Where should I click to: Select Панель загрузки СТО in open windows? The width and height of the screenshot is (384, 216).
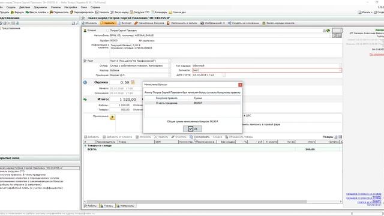(x=12, y=172)
